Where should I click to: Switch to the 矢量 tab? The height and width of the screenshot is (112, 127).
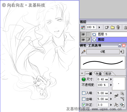click(x=99, y=74)
